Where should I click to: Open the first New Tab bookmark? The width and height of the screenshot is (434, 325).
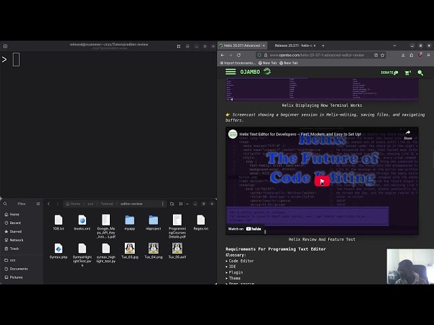(267, 63)
